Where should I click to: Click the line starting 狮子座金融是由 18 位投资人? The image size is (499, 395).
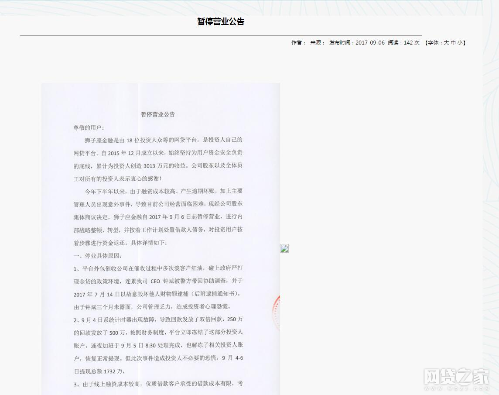click(x=164, y=140)
